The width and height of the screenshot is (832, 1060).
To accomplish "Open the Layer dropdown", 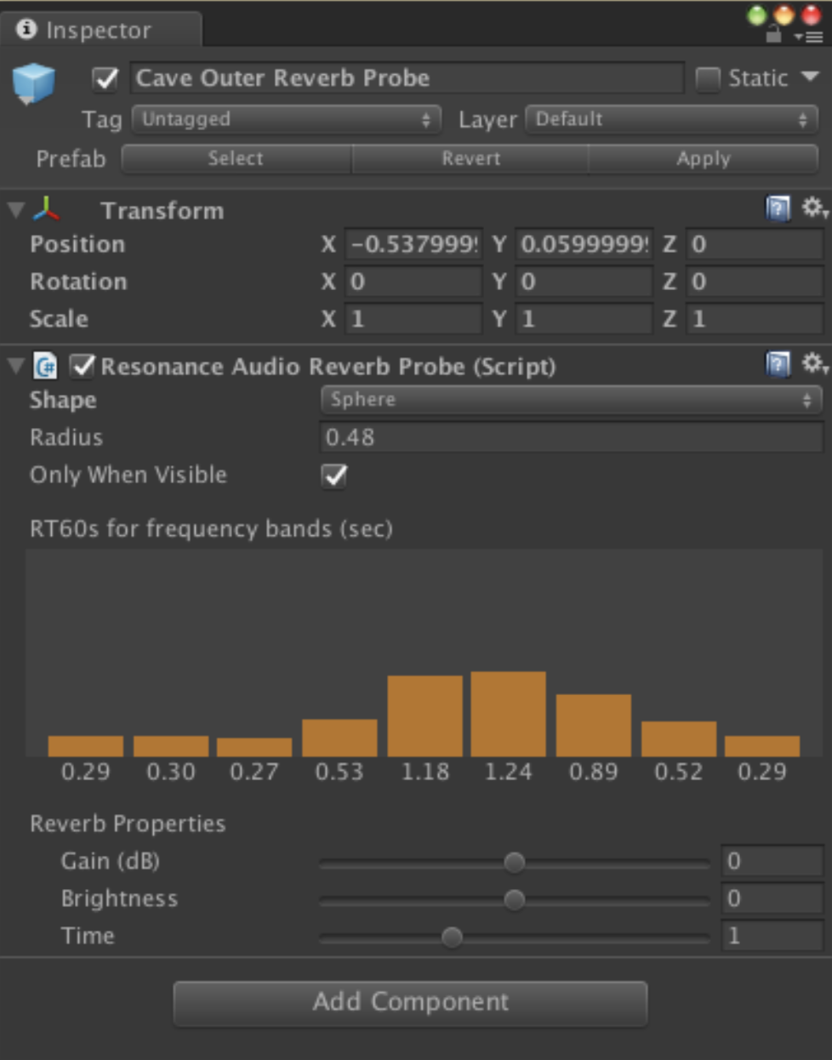I will pos(671,119).
